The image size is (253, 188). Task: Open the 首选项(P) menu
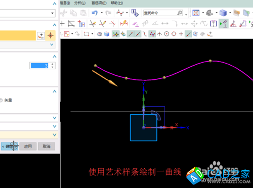tap(99, 3)
